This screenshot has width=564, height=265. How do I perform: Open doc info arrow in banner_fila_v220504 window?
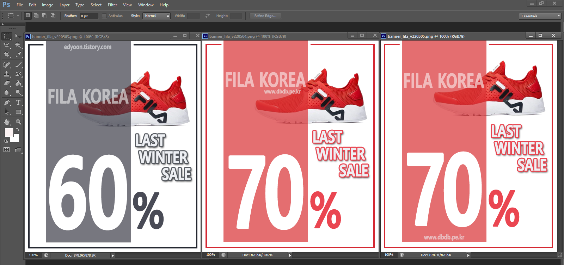290,255
